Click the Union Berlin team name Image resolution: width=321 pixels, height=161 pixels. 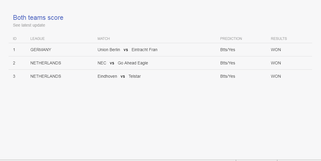coord(109,50)
